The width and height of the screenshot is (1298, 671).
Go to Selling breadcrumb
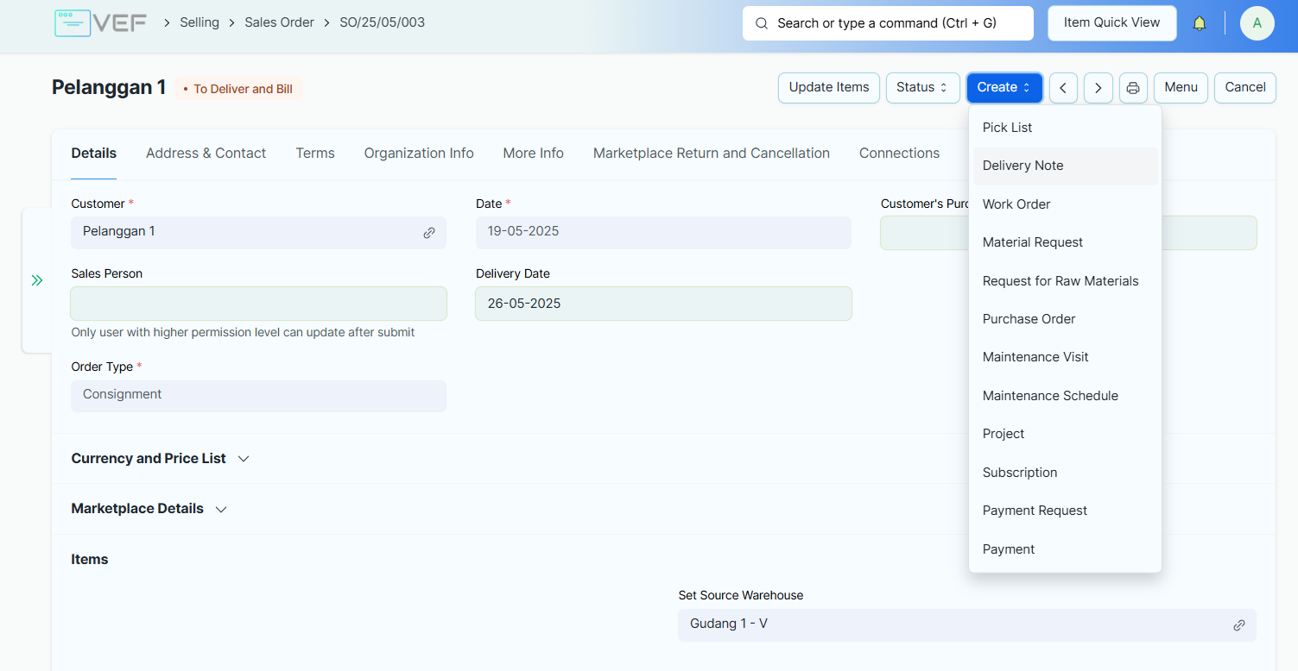pos(199,22)
